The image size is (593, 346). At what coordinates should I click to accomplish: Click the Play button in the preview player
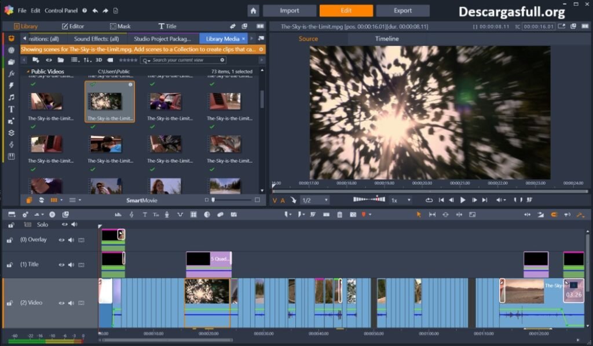click(x=463, y=200)
